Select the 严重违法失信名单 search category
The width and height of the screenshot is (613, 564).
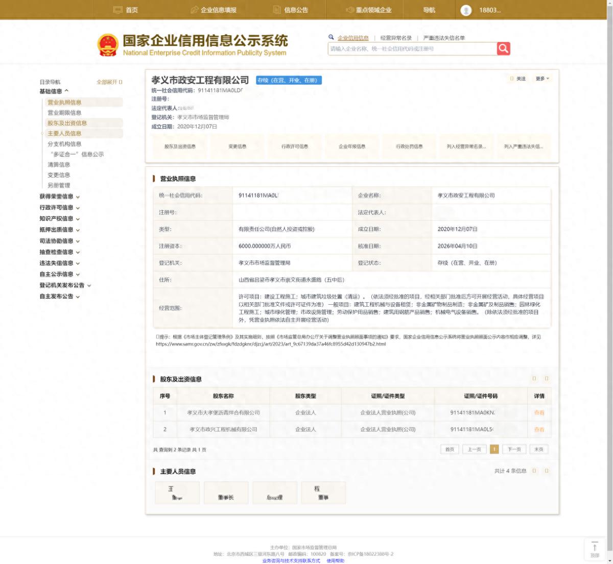point(444,38)
